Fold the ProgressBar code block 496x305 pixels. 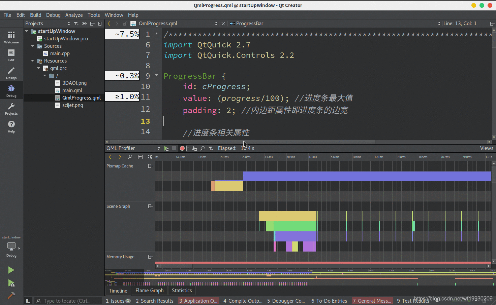tap(156, 75)
